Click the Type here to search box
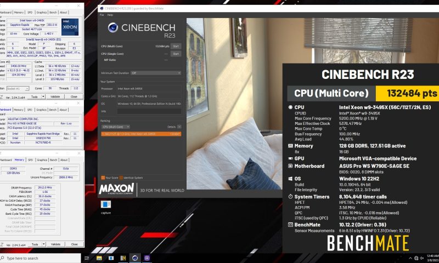Image resolution: width=439 pixels, height=263 pixels. (41, 258)
